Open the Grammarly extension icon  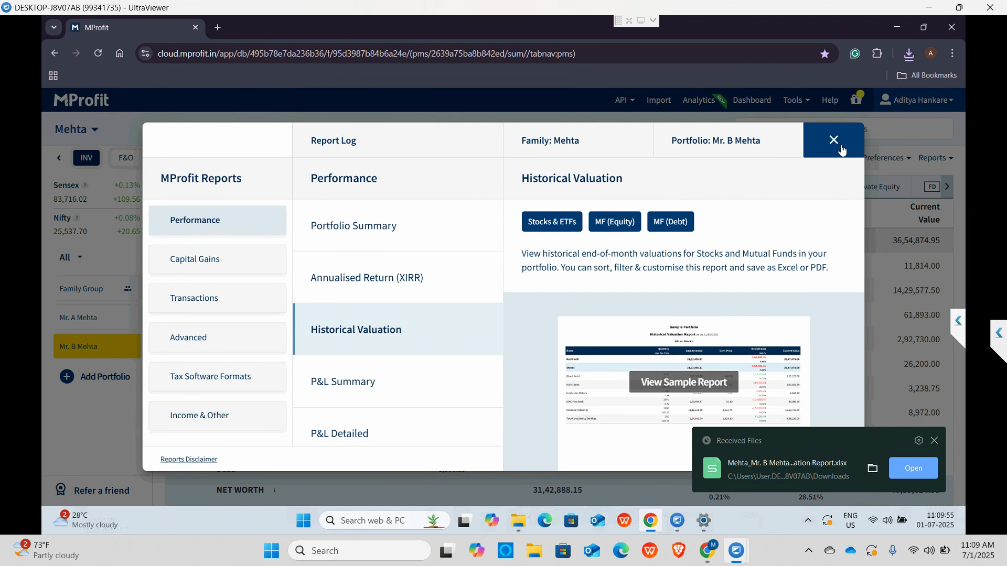tap(855, 53)
